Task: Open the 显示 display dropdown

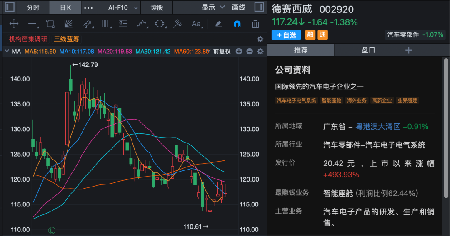Action: tap(212, 7)
